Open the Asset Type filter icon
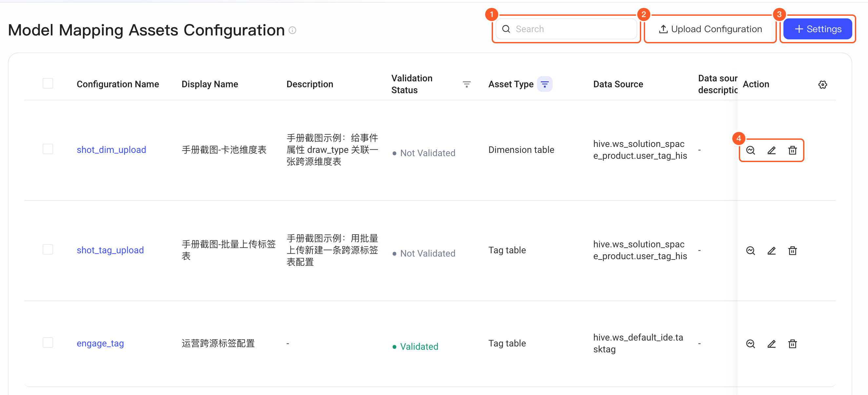This screenshot has width=868, height=395. [544, 84]
